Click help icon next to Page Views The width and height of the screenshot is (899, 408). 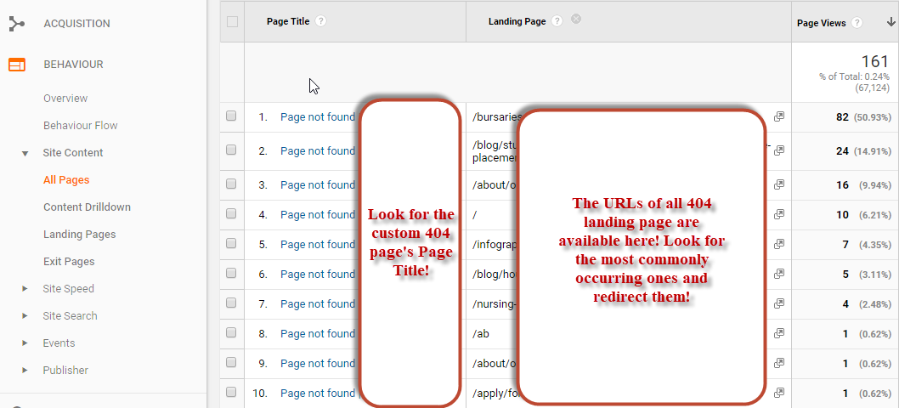(857, 23)
